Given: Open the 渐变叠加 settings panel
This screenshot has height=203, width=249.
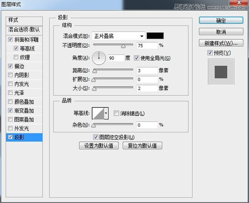Looking at the screenshot, I should tap(24, 111).
